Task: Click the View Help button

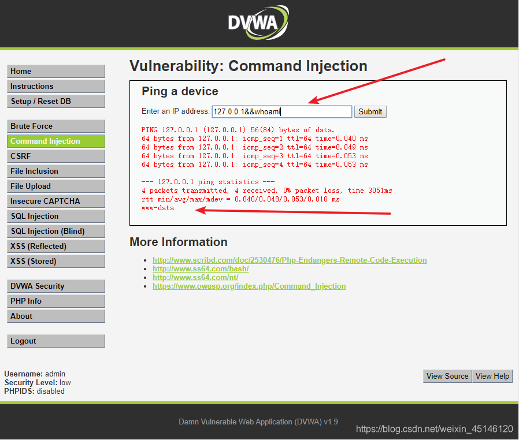Action: pyautogui.click(x=492, y=376)
